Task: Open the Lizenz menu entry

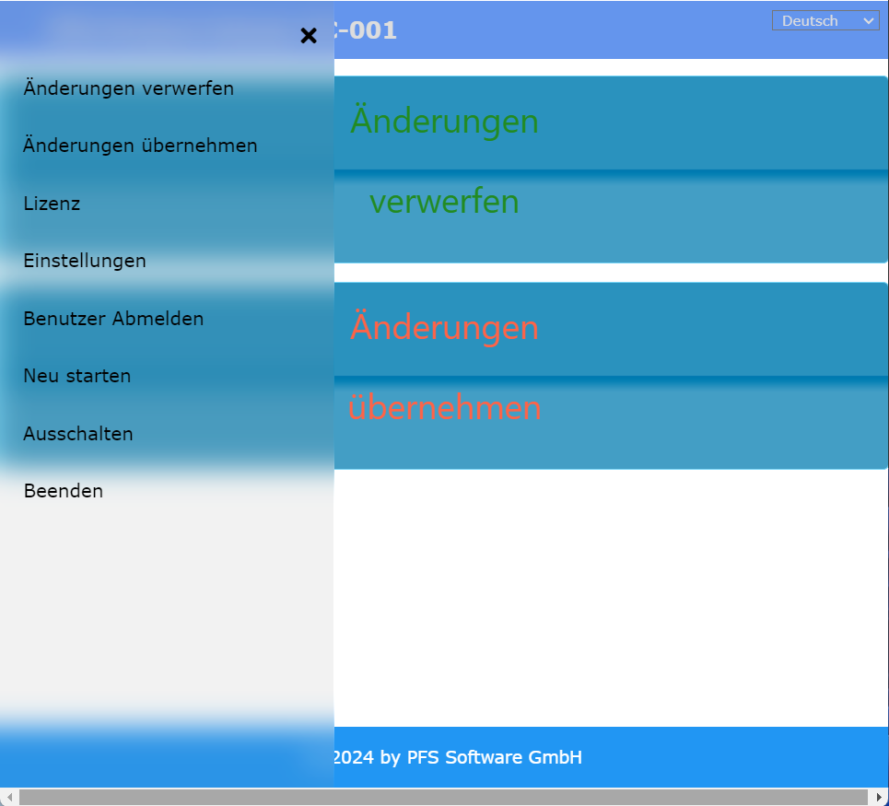Action: pos(52,204)
